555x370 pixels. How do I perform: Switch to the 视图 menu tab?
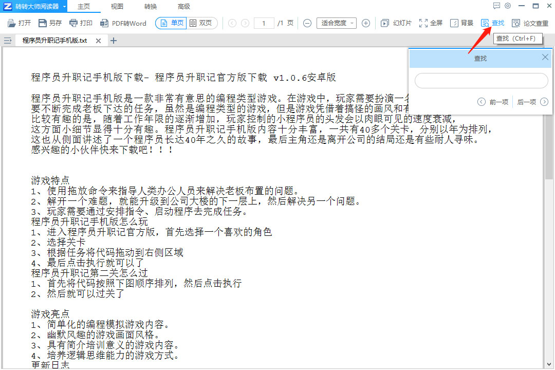[116, 7]
